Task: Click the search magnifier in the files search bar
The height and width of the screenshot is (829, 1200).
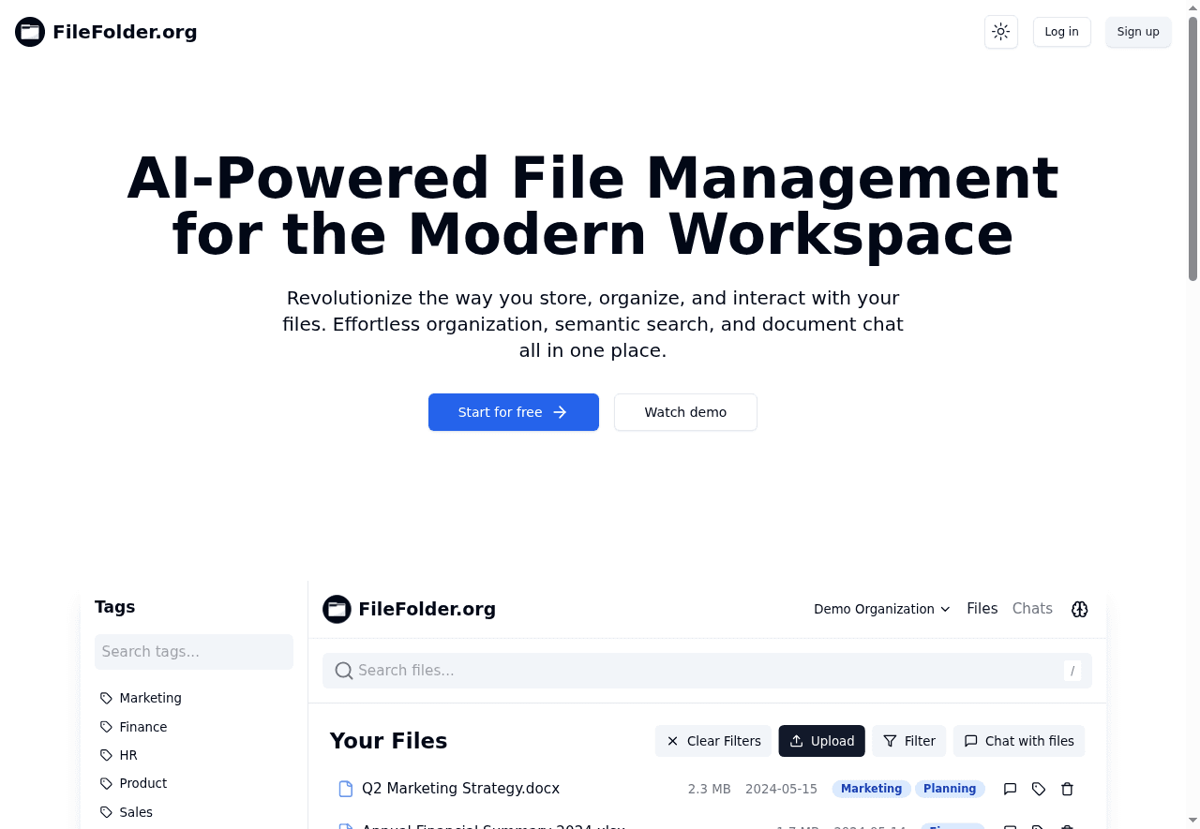Action: (343, 671)
